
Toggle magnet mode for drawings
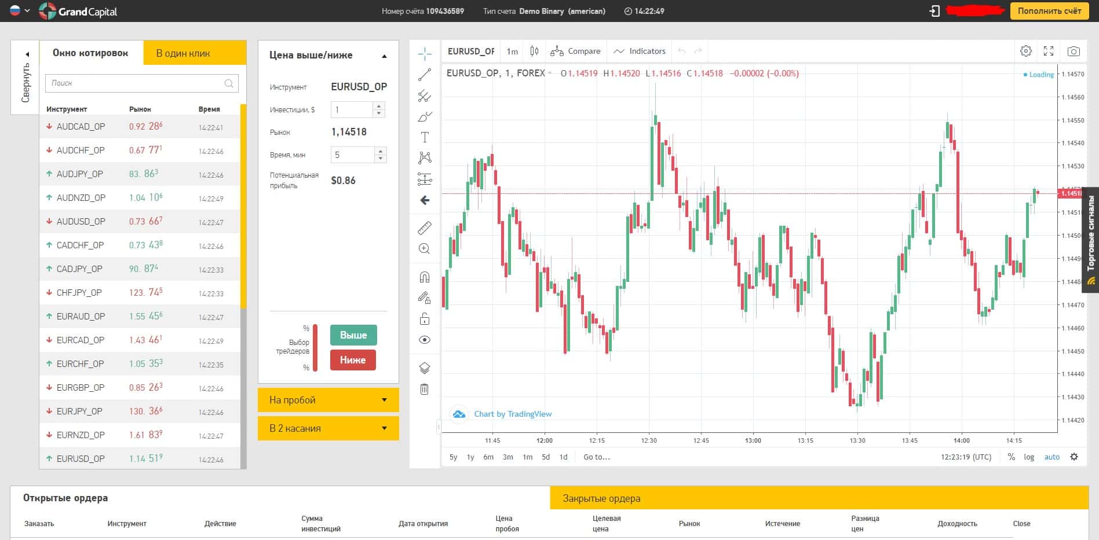click(x=425, y=277)
